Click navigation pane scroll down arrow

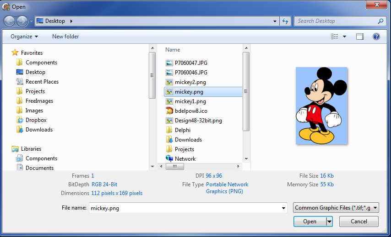point(152,167)
